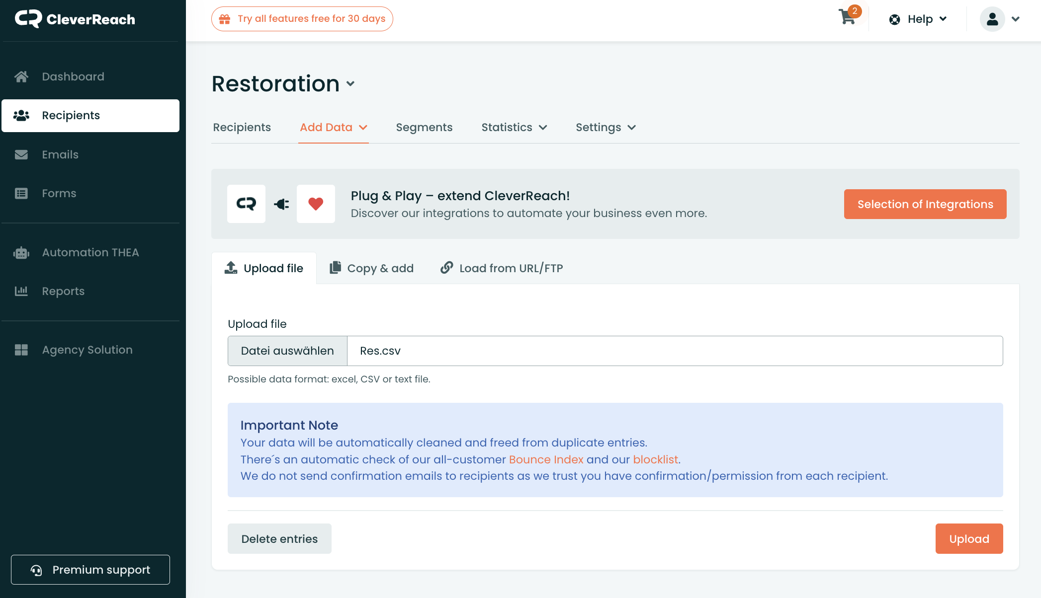This screenshot has height=598, width=1041.
Task: Click the red heart integration icon
Action: coord(316,204)
